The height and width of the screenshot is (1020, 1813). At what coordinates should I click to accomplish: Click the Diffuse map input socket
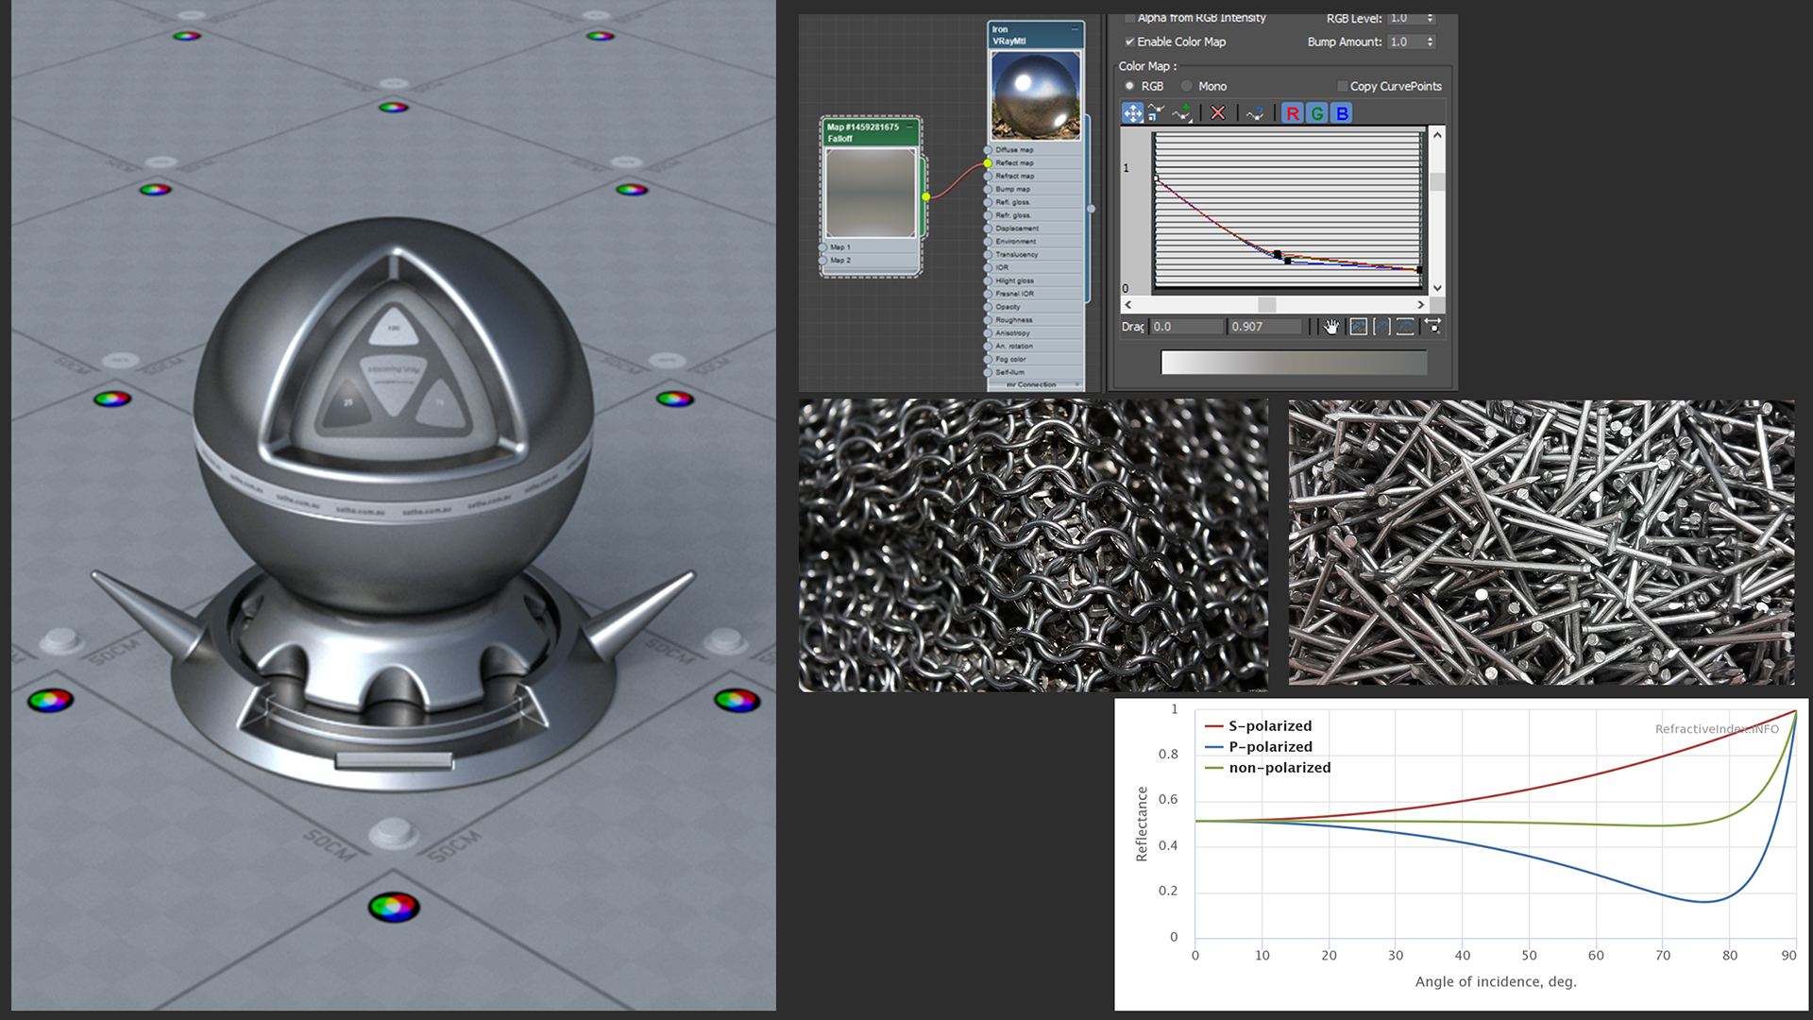(x=988, y=150)
